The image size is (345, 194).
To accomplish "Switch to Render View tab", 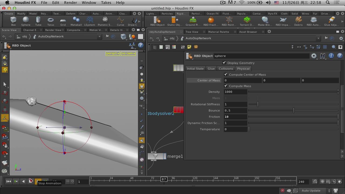I will click(53, 30).
